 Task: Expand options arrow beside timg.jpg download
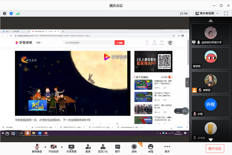coord(26,127)
